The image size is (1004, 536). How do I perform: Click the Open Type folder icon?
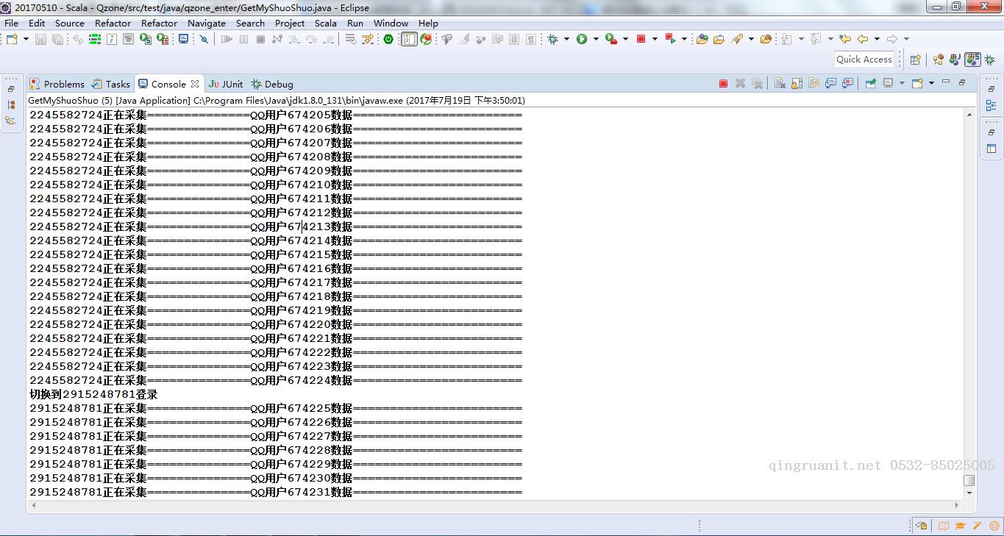point(702,39)
